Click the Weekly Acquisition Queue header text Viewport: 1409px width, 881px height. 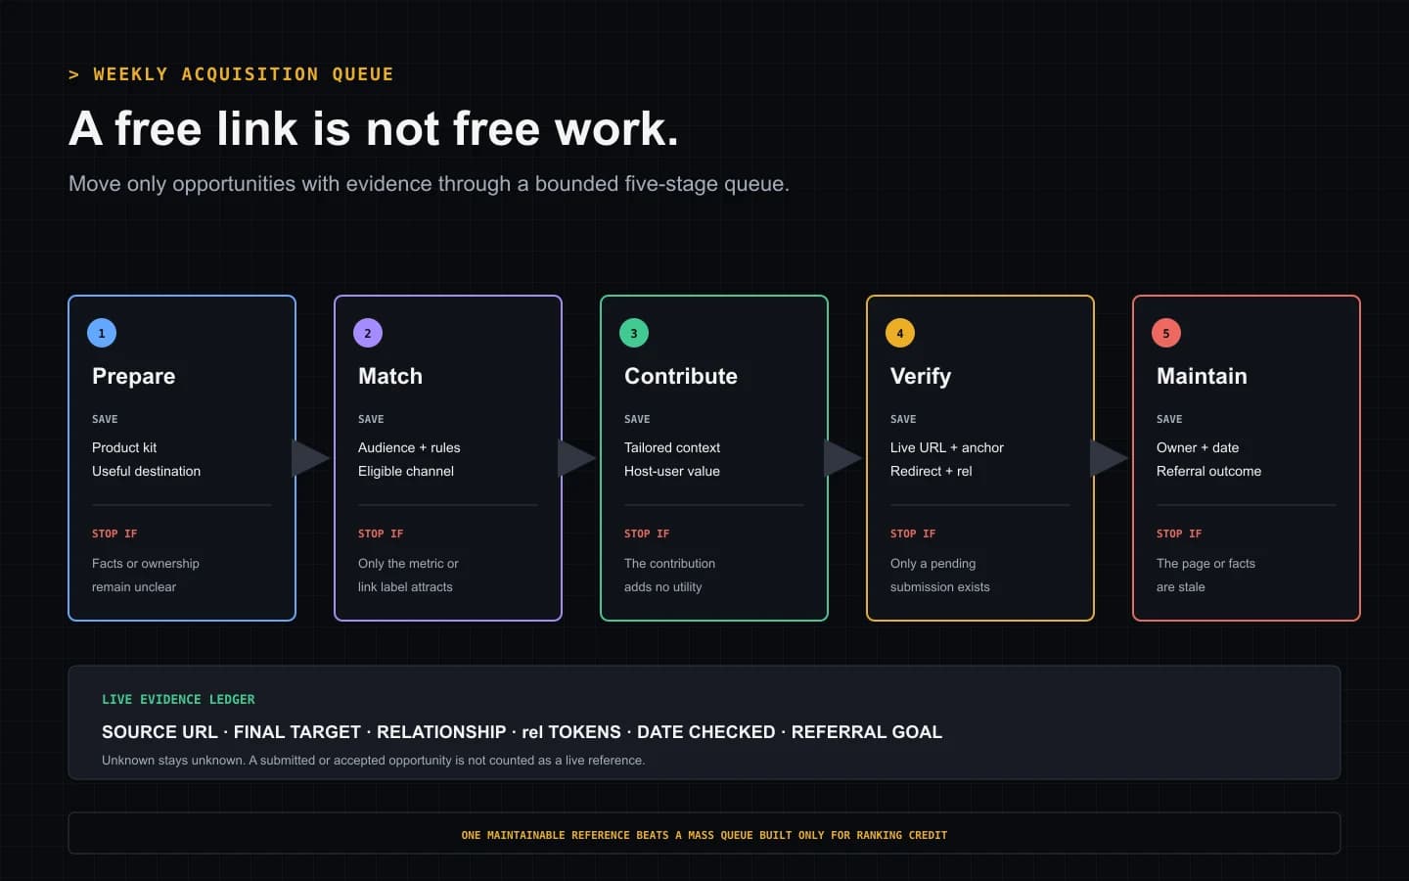231,74
